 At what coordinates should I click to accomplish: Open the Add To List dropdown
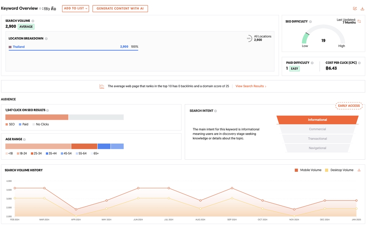pos(76,8)
